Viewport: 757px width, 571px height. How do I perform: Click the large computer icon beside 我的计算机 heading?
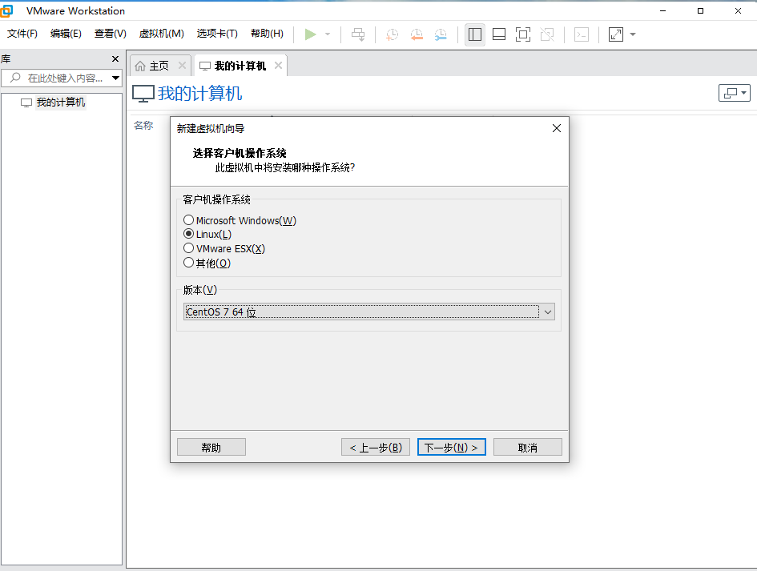143,94
